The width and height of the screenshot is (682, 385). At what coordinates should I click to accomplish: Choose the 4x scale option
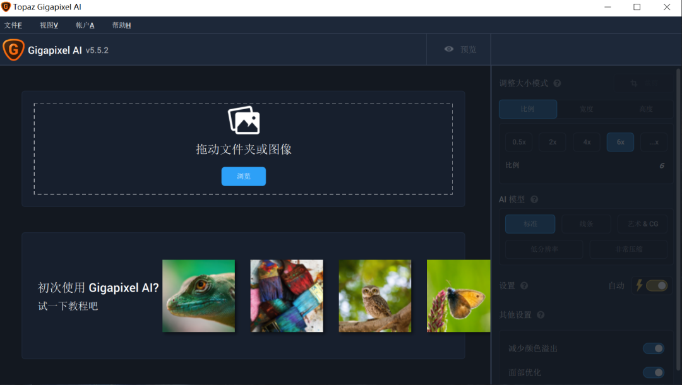pyautogui.click(x=587, y=142)
